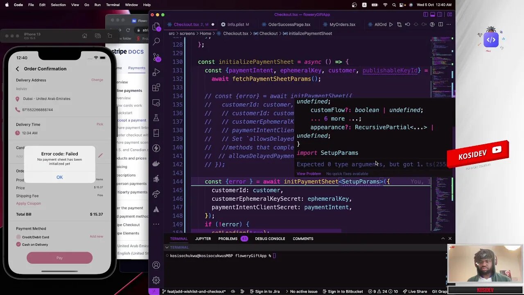The width and height of the screenshot is (524, 295).
Task: Toggle bottom panel layout icon in title bar
Action: click(434, 15)
